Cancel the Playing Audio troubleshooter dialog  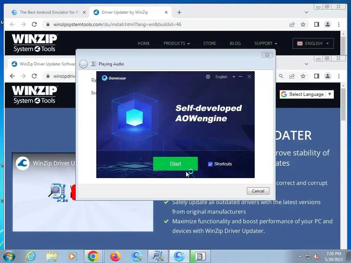tap(258, 191)
